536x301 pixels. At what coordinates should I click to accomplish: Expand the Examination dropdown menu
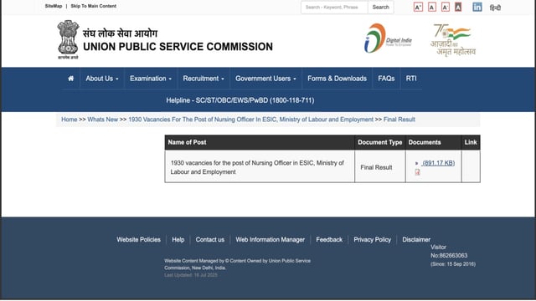tap(151, 79)
